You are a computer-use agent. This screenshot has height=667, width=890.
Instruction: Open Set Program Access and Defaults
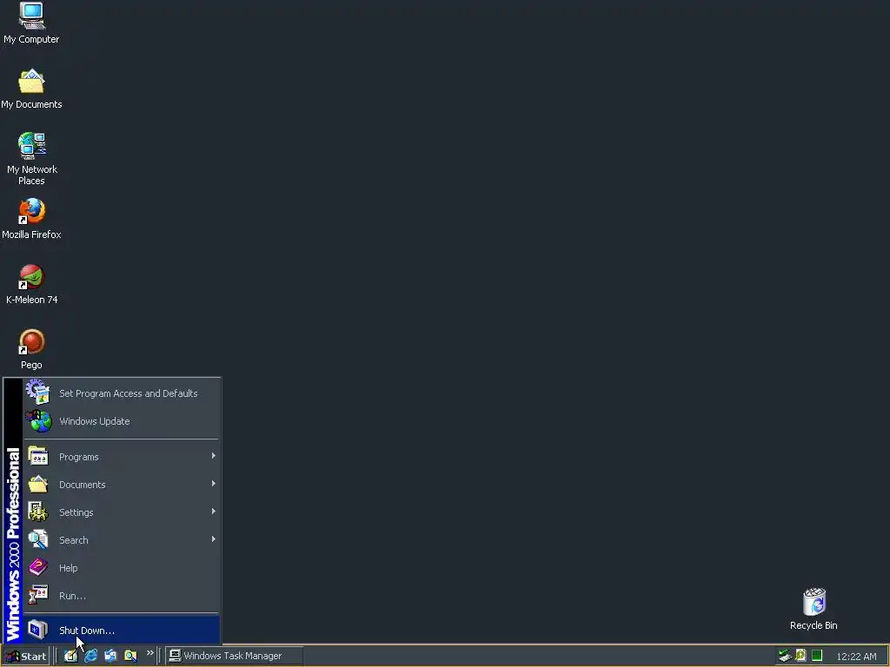[122, 393]
